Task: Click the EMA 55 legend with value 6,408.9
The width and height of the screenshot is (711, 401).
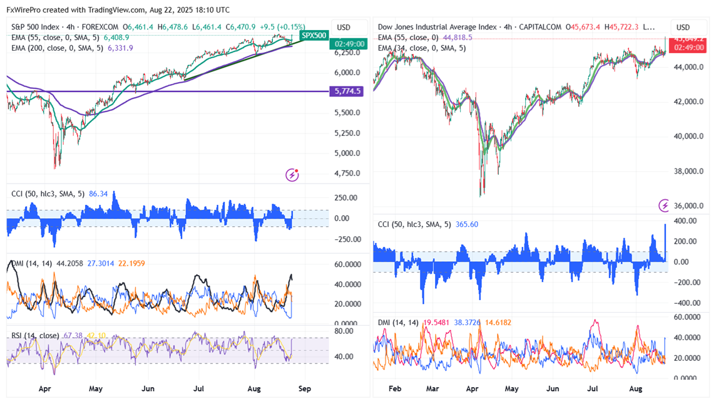Action: pos(70,37)
